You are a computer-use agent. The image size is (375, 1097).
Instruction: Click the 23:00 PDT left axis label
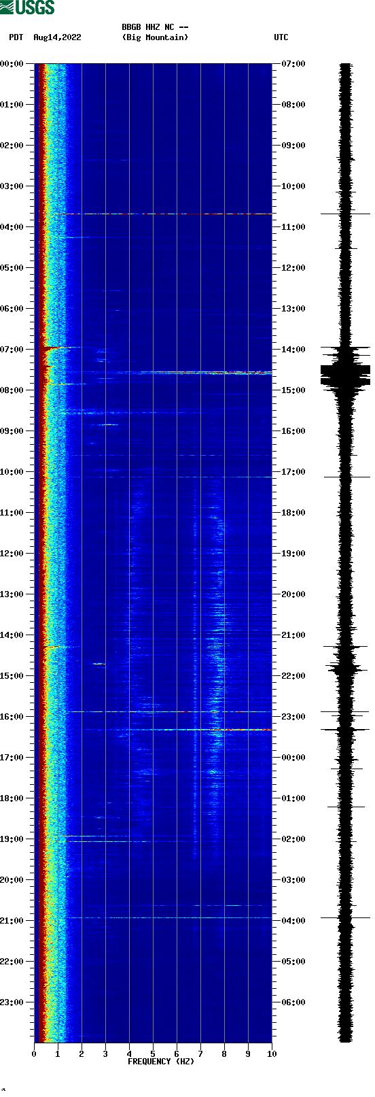[x=12, y=1002]
